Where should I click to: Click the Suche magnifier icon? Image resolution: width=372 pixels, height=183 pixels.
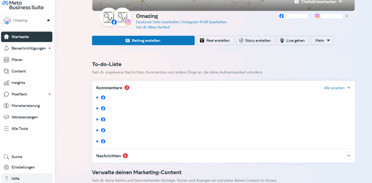6,157
